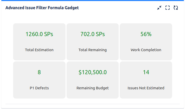The height and width of the screenshot is (109, 185).
Task: Click the Issues Not Estimated label
Action: pyautogui.click(x=146, y=88)
